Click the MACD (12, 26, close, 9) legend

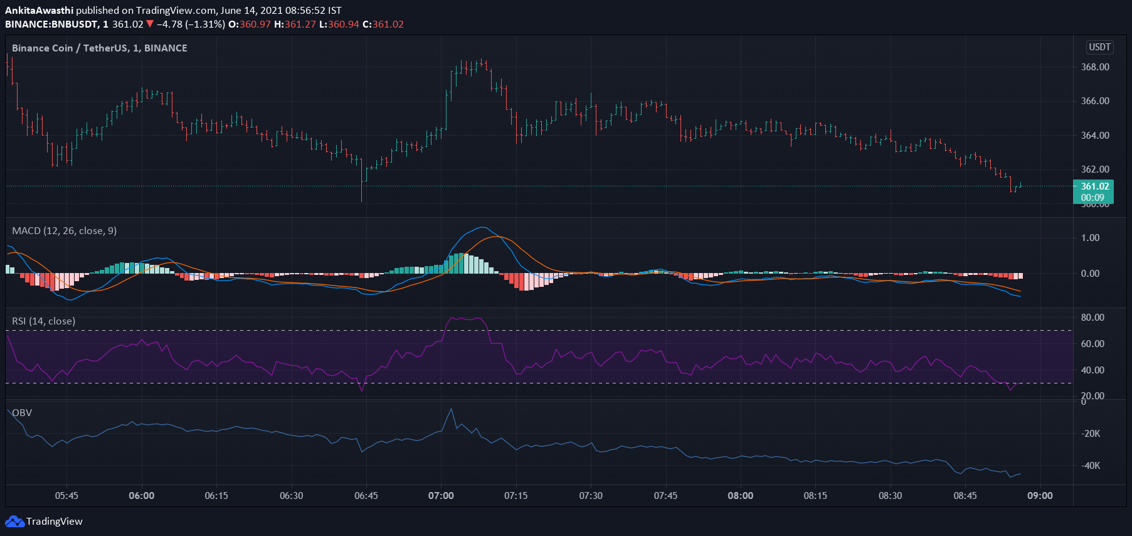click(65, 231)
